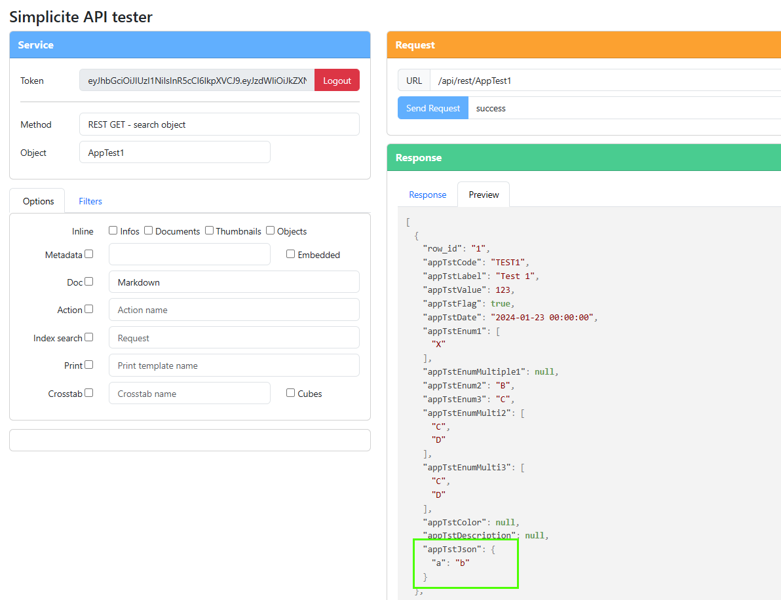Image resolution: width=781 pixels, height=600 pixels.
Task: Check the Metadata checkbox
Action: (89, 254)
